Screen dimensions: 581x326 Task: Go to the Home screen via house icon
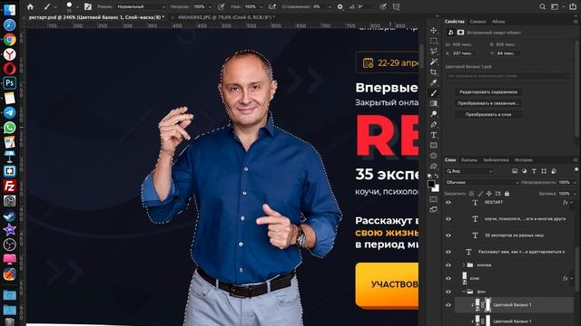coord(30,6)
